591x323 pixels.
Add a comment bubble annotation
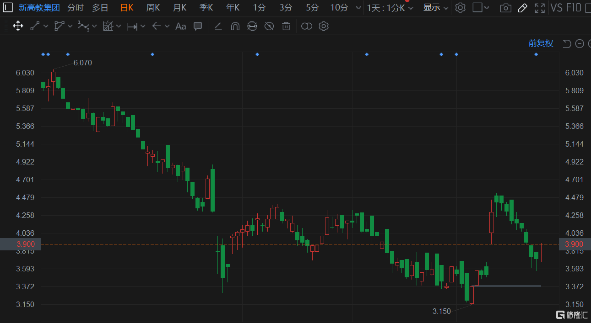[198, 26]
